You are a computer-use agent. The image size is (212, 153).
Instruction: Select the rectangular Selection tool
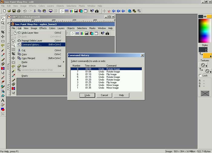tap(3, 41)
